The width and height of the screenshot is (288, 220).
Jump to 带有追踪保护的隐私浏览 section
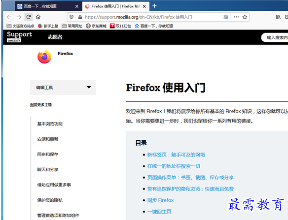[190, 189]
